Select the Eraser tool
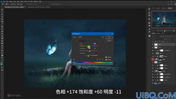The height and width of the screenshot is (99, 176). [x=2, y=36]
